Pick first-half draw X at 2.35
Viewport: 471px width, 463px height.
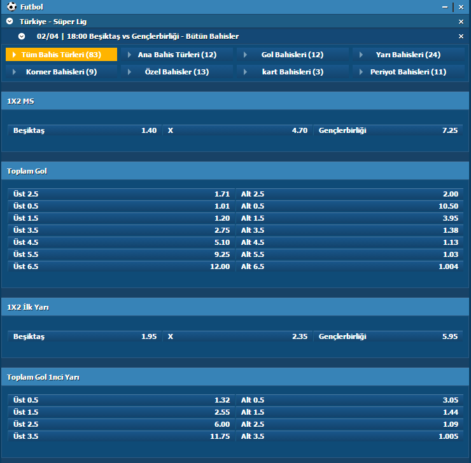pyautogui.click(x=237, y=336)
